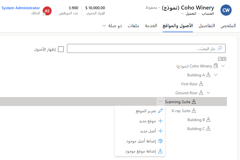Image resolution: width=240 pixels, height=160 pixels.
Task: Click the عدد الموظفين label
Action: [x=68, y=13]
